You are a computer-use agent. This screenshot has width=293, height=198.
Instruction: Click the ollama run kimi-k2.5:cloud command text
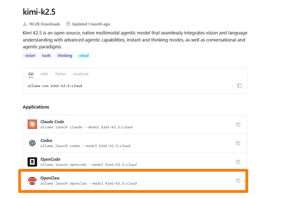coord(55,86)
